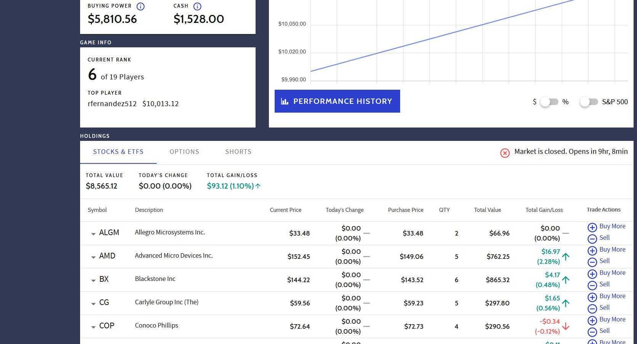Click the minus icon for Carlyle Group
The width and height of the screenshot is (637, 344).
592,309
